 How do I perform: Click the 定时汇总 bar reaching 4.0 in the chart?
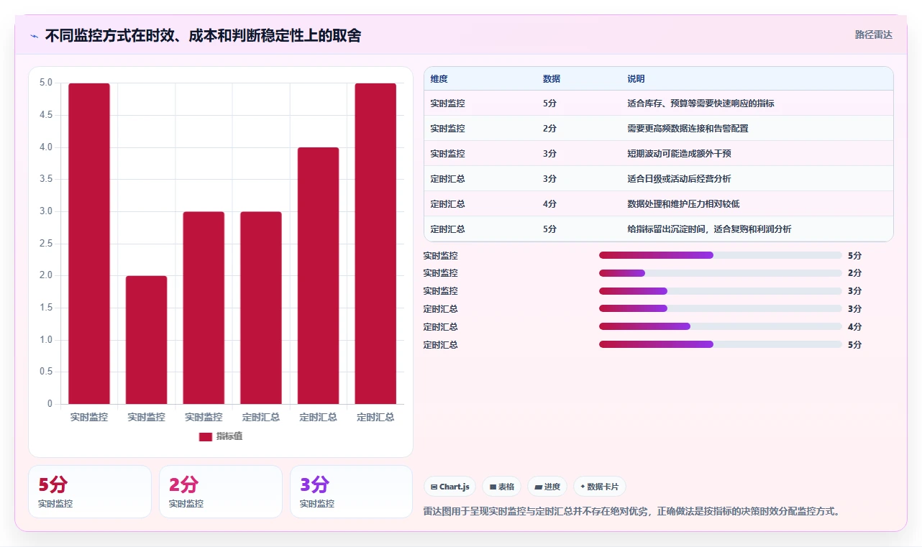pos(318,276)
